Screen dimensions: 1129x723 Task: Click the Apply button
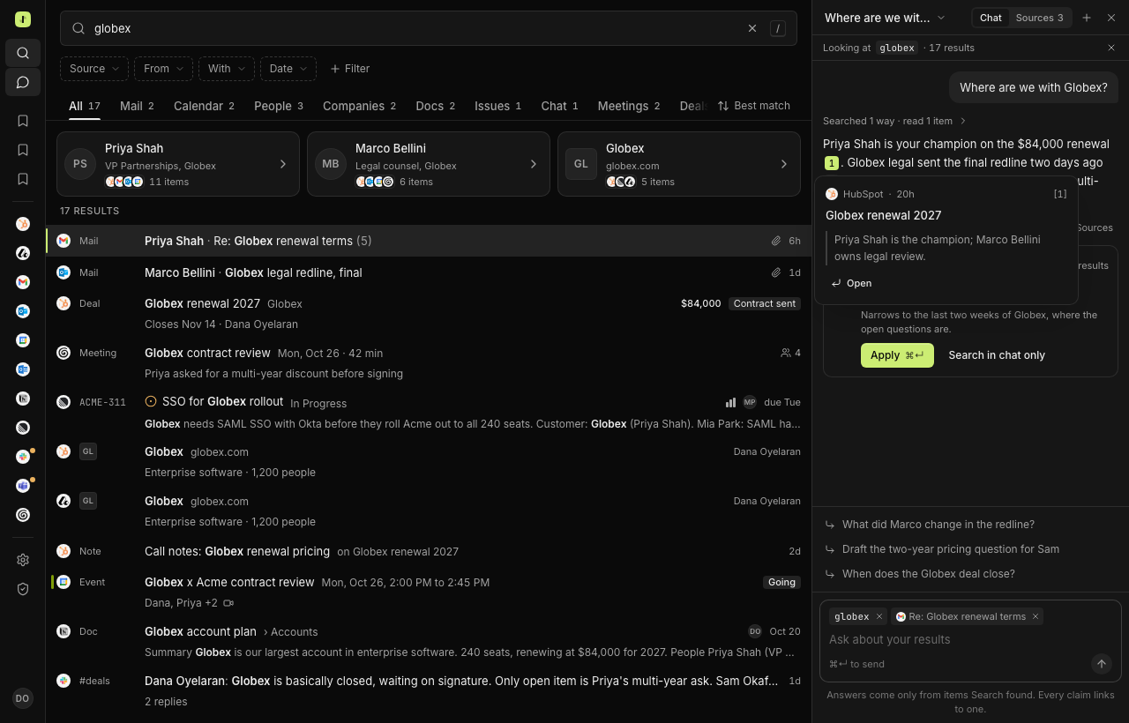(897, 355)
